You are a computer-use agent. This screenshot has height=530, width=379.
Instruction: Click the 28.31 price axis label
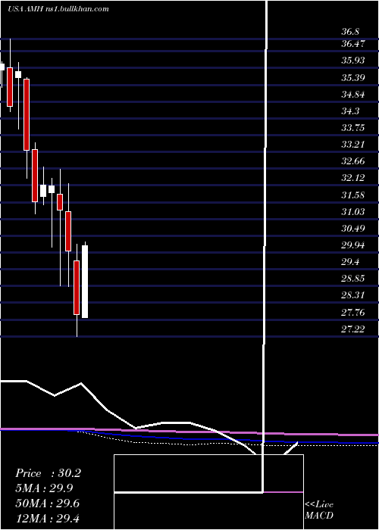click(353, 295)
